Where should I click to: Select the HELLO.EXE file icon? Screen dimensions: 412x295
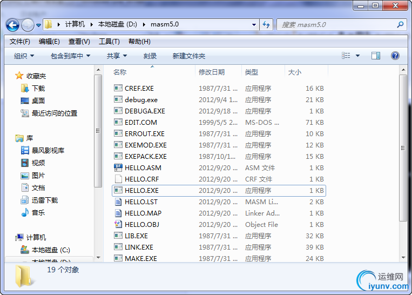coord(118,190)
